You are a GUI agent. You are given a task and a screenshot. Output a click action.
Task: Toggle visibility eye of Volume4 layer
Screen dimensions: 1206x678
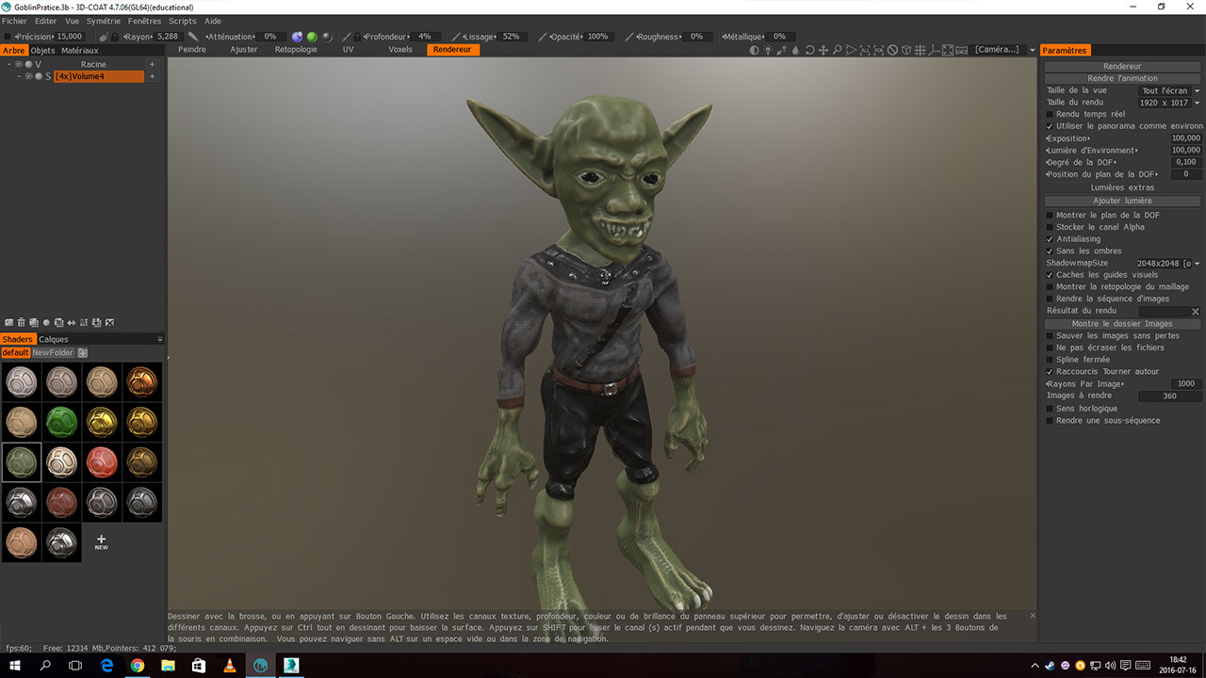[28, 76]
